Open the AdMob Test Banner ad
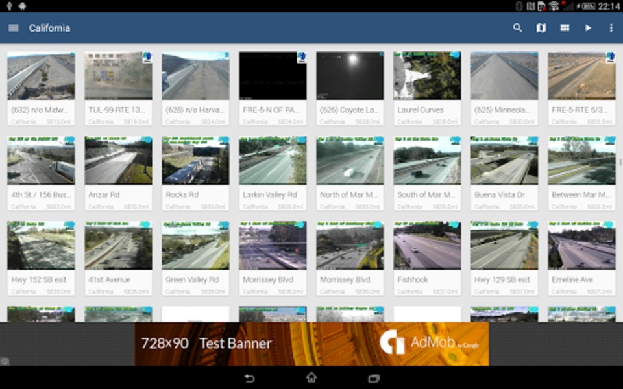The width and height of the screenshot is (623, 389). [x=312, y=344]
